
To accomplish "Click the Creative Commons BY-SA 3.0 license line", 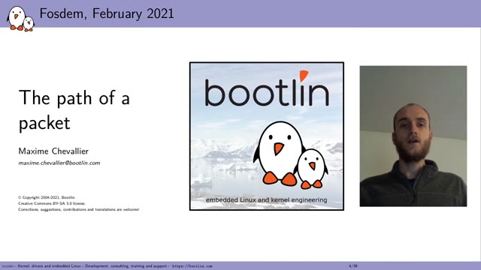I will point(52,203).
